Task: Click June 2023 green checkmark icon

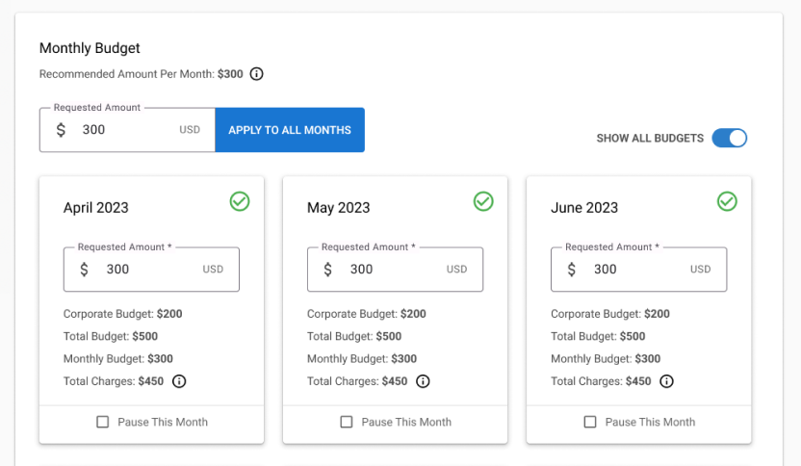Action: click(x=727, y=201)
